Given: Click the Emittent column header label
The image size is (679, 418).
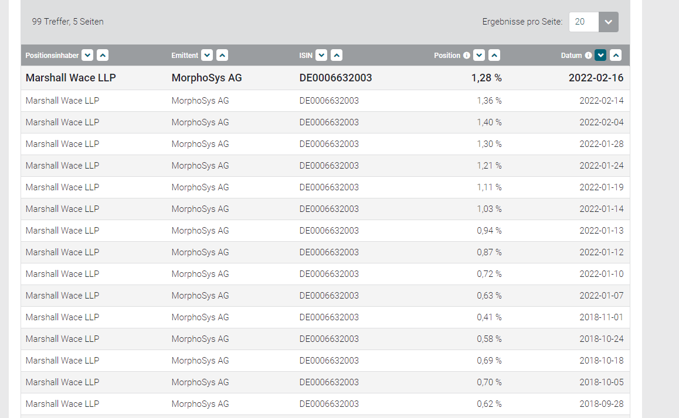Looking at the screenshot, I should pyautogui.click(x=185, y=56).
